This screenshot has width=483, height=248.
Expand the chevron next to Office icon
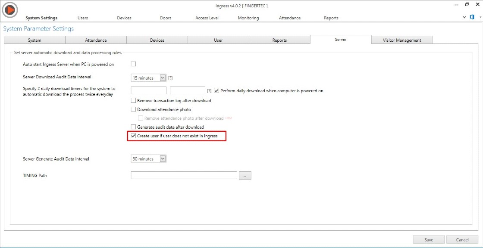pos(464,17)
